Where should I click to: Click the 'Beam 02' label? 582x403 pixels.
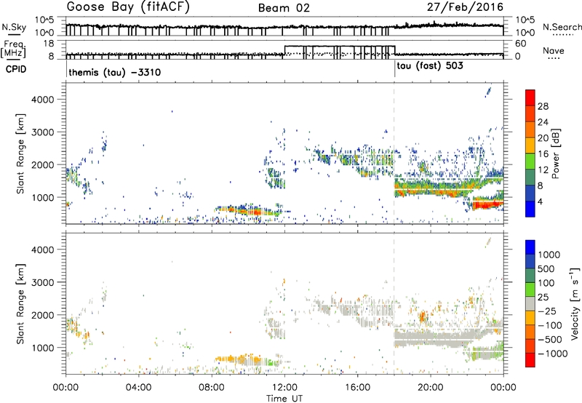click(x=284, y=8)
